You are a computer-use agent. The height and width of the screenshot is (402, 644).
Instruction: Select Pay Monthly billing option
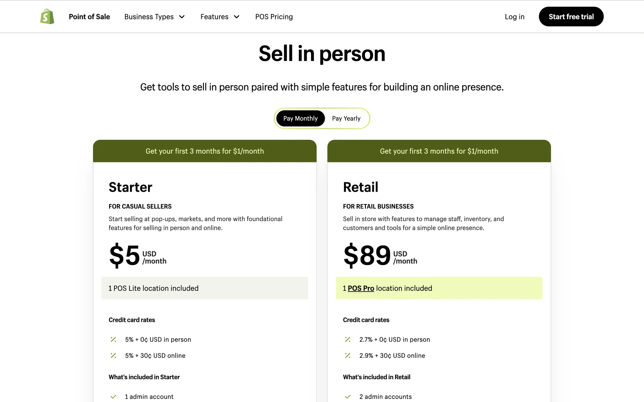coord(300,118)
